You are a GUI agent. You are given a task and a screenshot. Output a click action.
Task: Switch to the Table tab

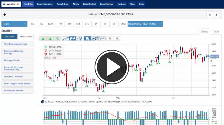tap(216, 31)
